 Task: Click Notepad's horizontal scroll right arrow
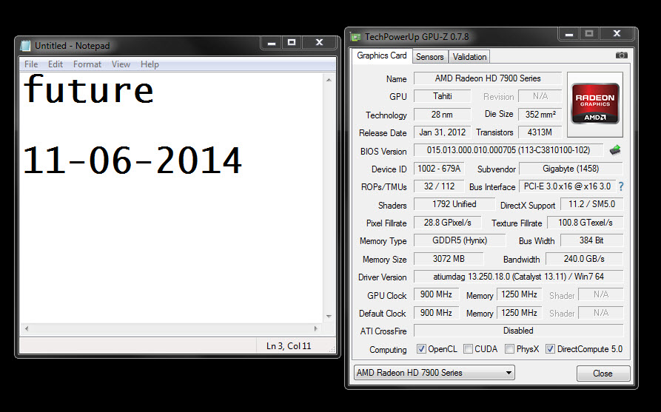point(315,328)
